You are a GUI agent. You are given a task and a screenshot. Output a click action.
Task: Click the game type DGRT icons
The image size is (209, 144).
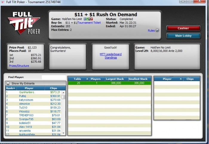coord(88,19)
